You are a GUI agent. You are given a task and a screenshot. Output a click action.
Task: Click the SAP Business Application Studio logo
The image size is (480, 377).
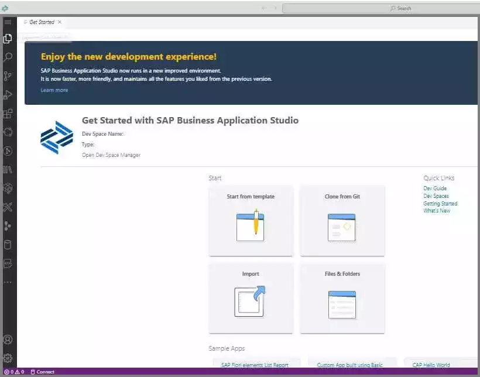tap(57, 137)
